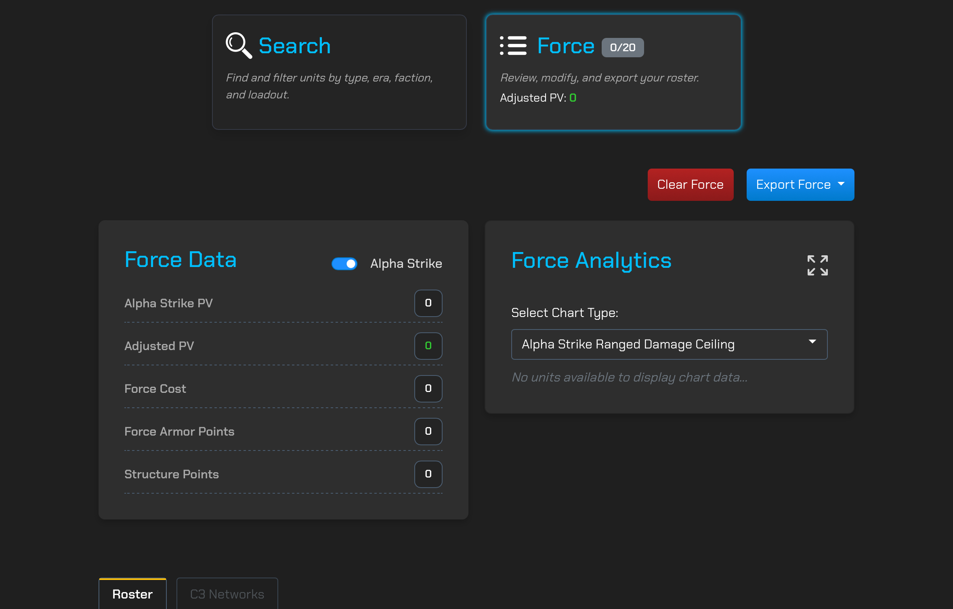Click the Force card heading
Image resolution: width=953 pixels, height=609 pixels.
[x=565, y=46]
